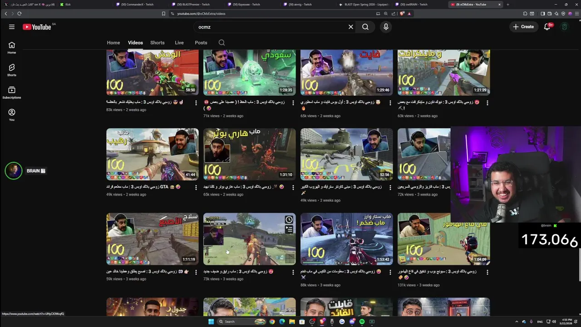Open more options for the 83k views video
This screenshot has height=327, width=581.
click(x=196, y=103)
